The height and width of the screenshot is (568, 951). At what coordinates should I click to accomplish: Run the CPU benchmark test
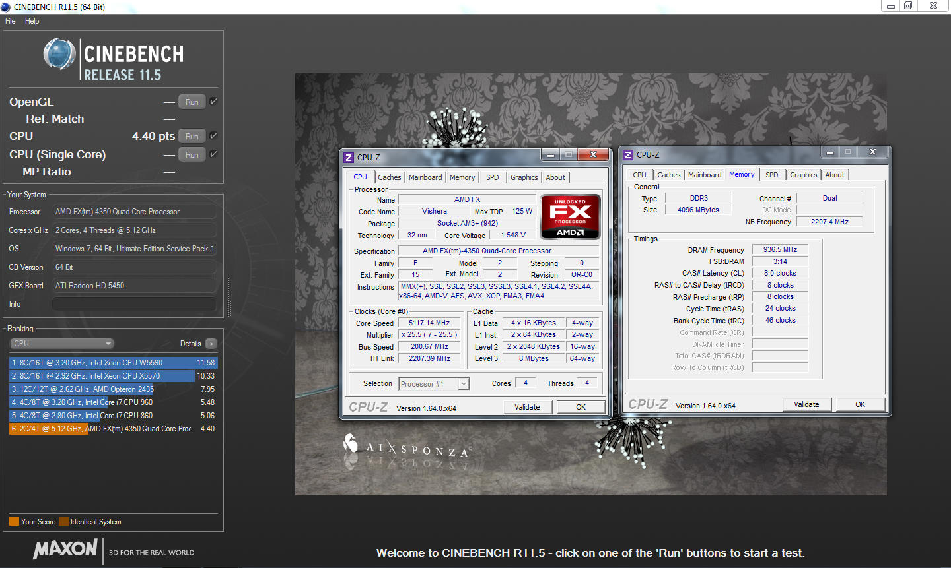[192, 137]
